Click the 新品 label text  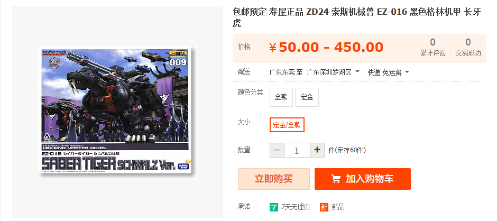click(x=338, y=207)
